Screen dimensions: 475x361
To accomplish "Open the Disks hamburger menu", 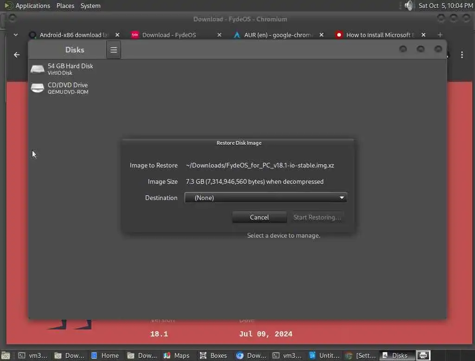I will tap(114, 50).
